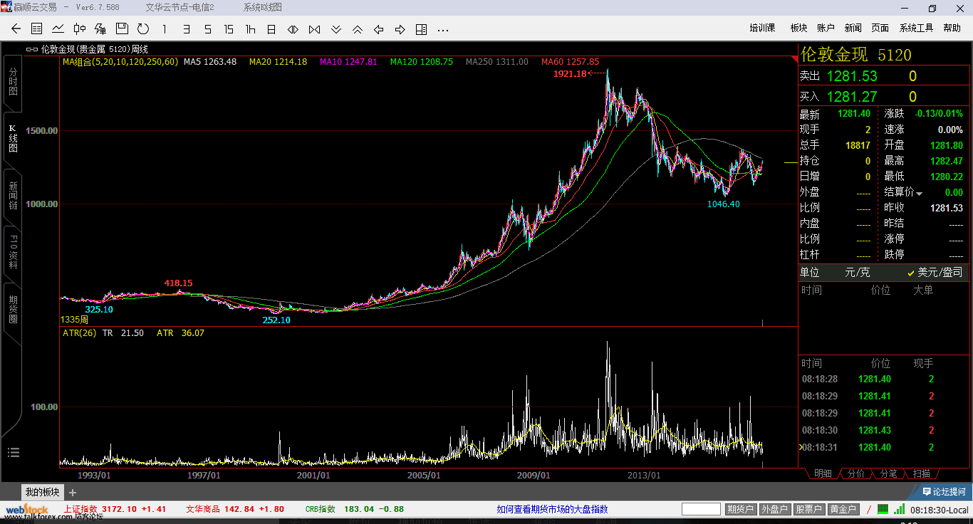Click the 论坛提问 button
The height and width of the screenshot is (524, 973).
[944, 491]
